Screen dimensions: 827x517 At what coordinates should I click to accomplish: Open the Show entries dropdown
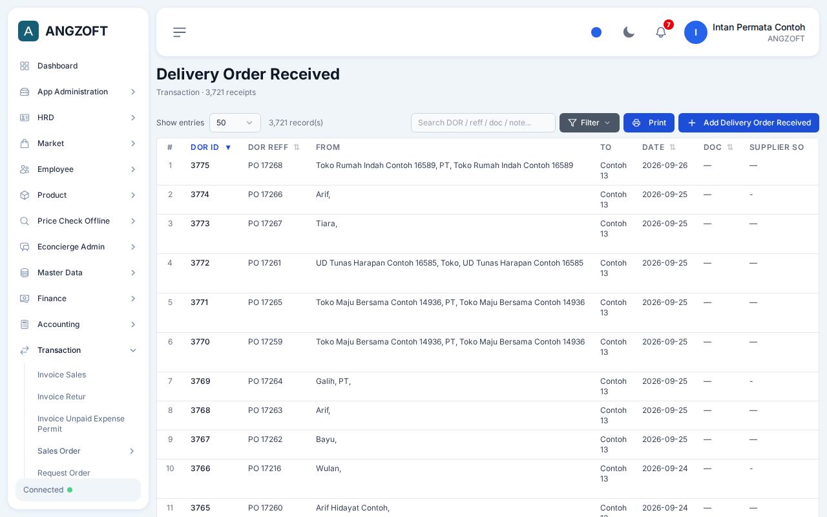tap(235, 123)
